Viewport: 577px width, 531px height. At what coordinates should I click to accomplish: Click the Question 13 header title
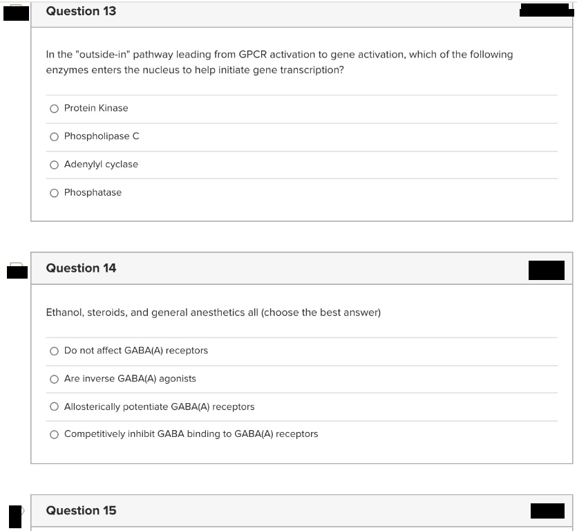81,11
